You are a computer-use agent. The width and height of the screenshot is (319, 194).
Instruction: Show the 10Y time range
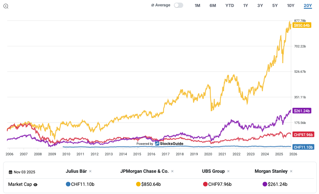[x=290, y=6]
